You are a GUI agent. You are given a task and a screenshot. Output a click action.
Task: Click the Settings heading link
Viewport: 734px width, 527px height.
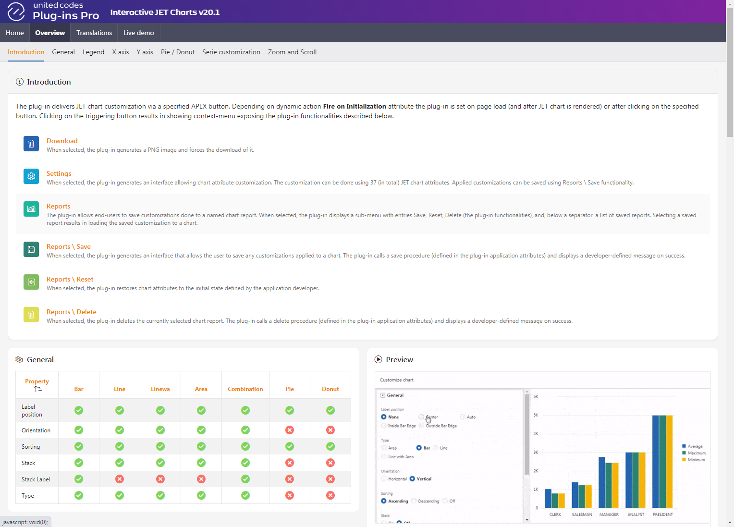[x=59, y=173]
